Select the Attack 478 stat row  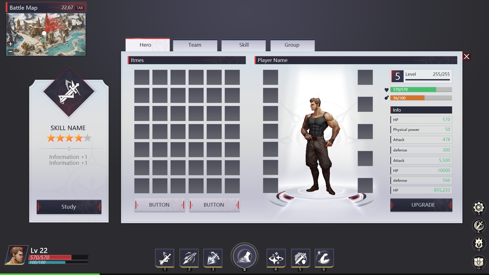[421, 140]
